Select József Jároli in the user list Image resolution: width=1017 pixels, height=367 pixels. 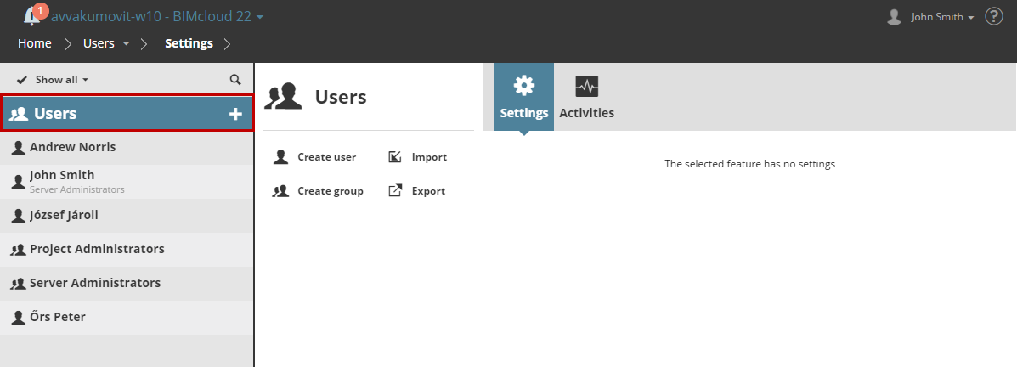point(64,215)
